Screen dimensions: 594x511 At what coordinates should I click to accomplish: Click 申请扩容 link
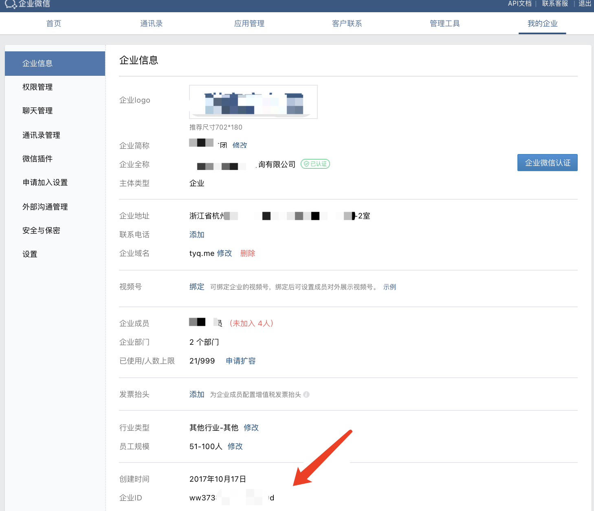241,361
